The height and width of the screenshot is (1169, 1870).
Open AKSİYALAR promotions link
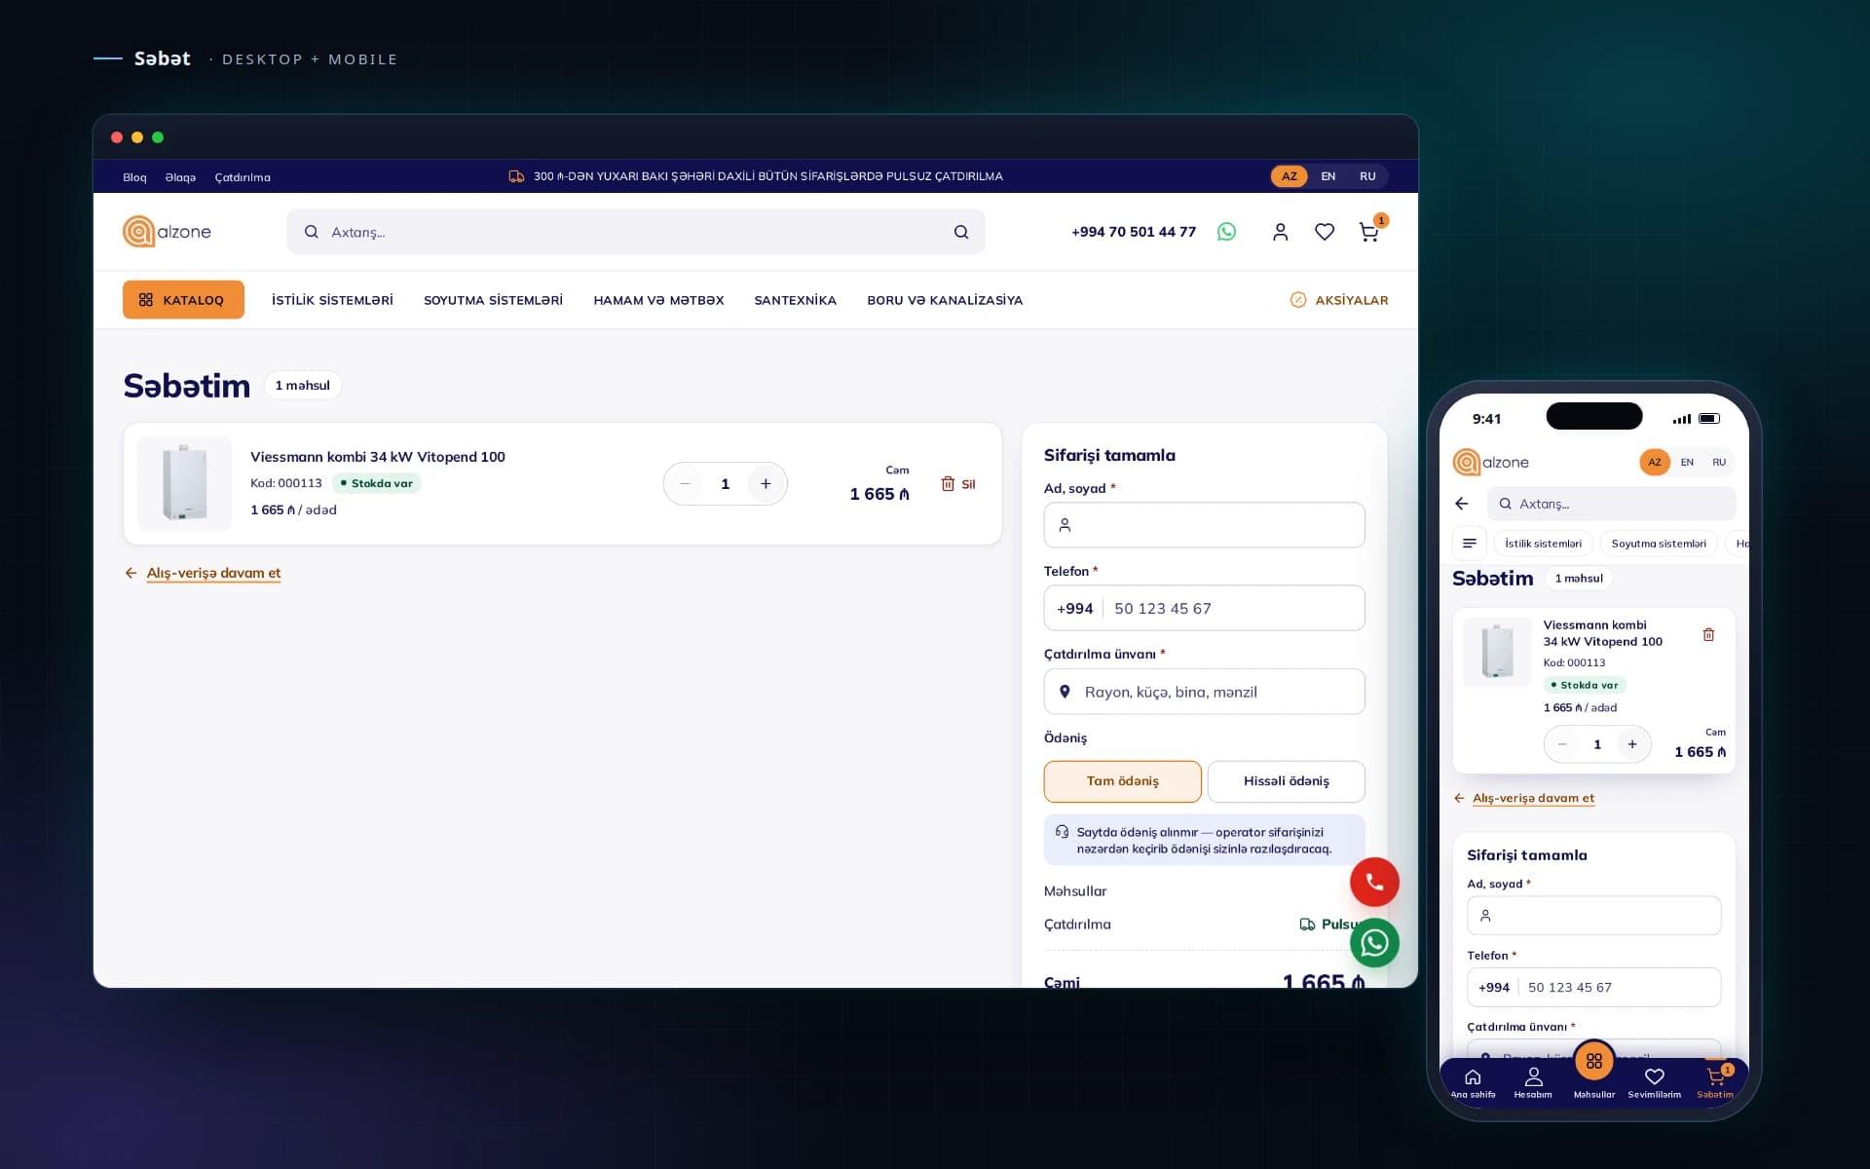tap(1339, 300)
